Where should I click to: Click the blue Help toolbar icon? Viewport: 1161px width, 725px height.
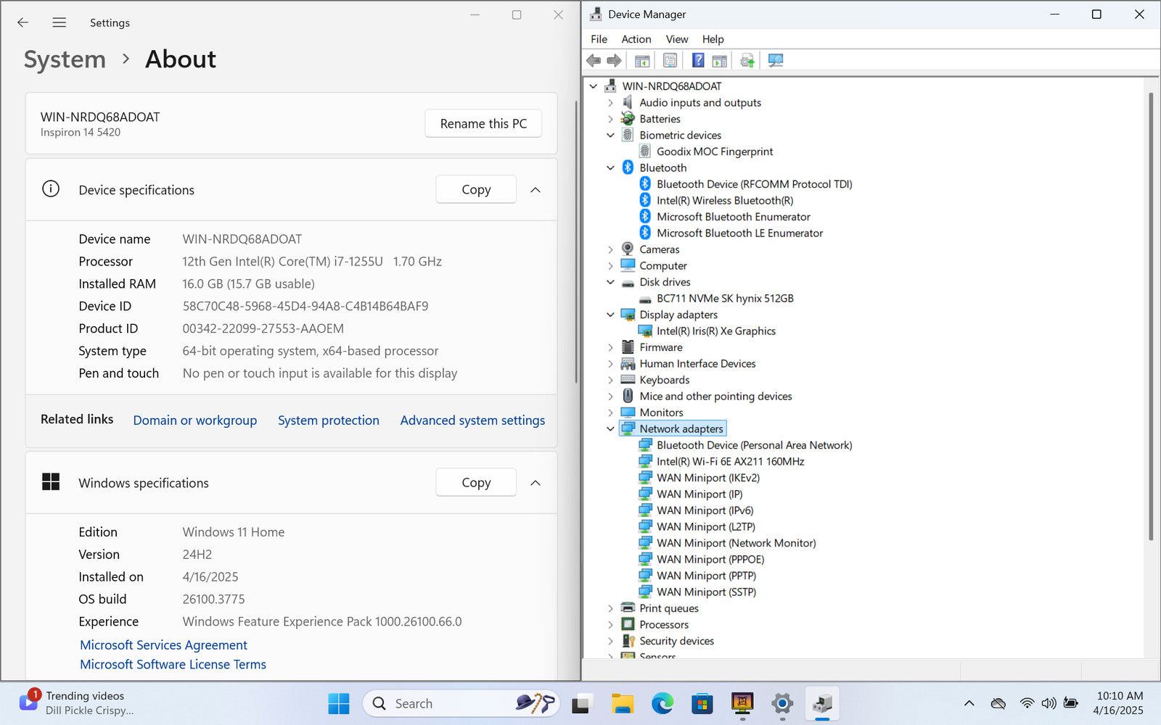tap(698, 60)
